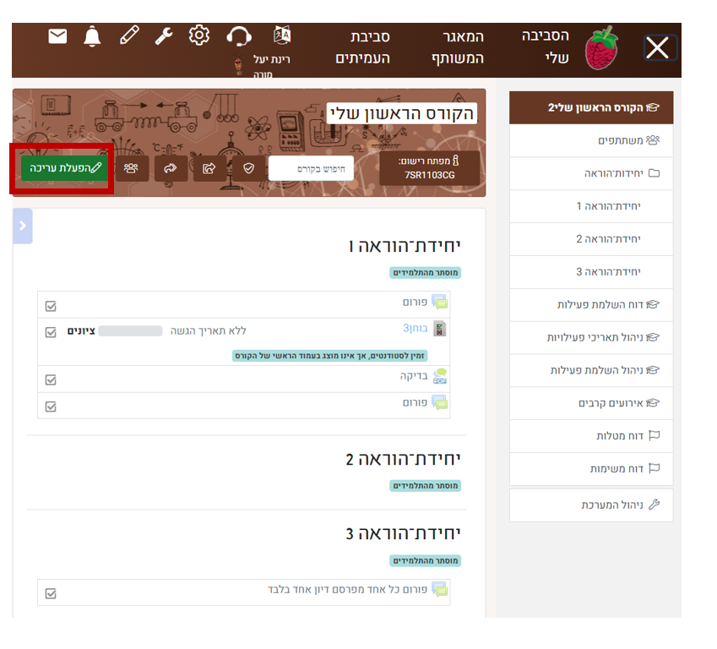This screenshot has width=717, height=649.
Task: Click the חיפוש בקורס search field
Action: tap(312, 168)
